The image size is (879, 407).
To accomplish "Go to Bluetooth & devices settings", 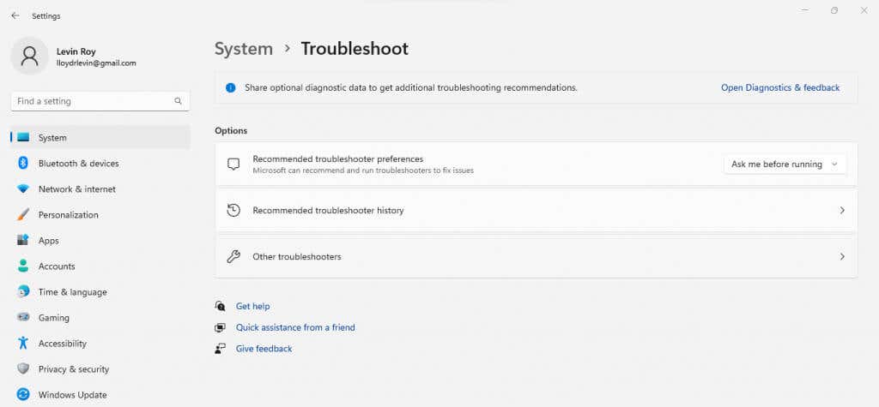I will pyautogui.click(x=100, y=163).
